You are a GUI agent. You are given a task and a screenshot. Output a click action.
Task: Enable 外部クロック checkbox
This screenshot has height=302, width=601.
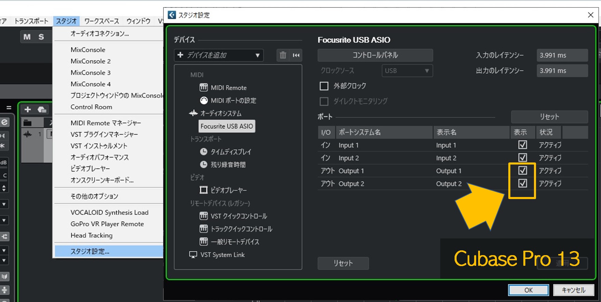point(324,86)
